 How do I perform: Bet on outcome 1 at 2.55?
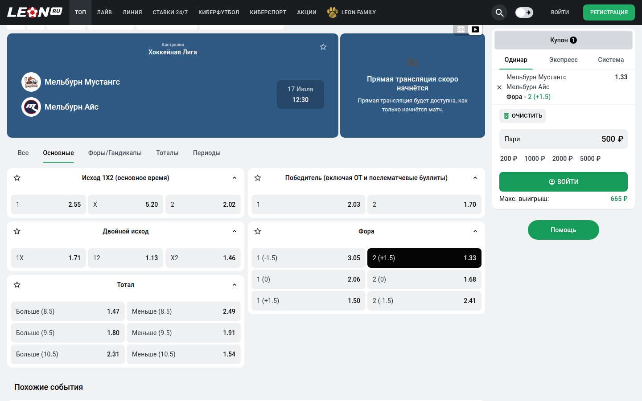(48, 205)
